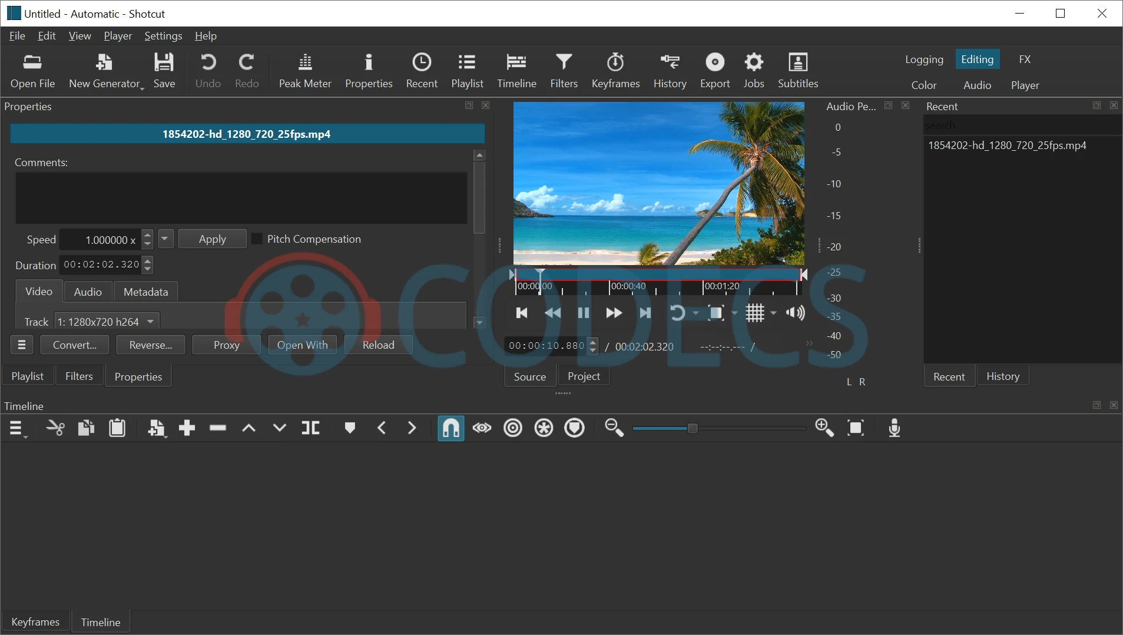The height and width of the screenshot is (635, 1123).
Task: Click the Reverse button
Action: (x=150, y=345)
